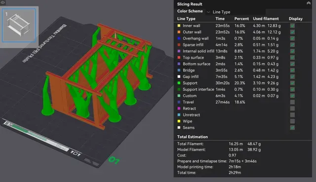The height and width of the screenshot is (182, 316).
Task: Toggle Bottom surface display checkbox
Action: pyautogui.click(x=292, y=64)
